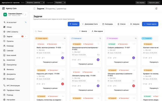Click the Входящие inbox icon

click(4, 79)
